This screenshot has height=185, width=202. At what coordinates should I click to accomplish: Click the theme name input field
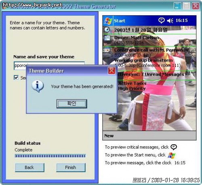coord(49,66)
